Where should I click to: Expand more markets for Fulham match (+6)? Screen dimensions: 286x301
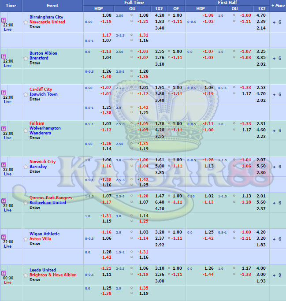pyautogui.click(x=277, y=130)
